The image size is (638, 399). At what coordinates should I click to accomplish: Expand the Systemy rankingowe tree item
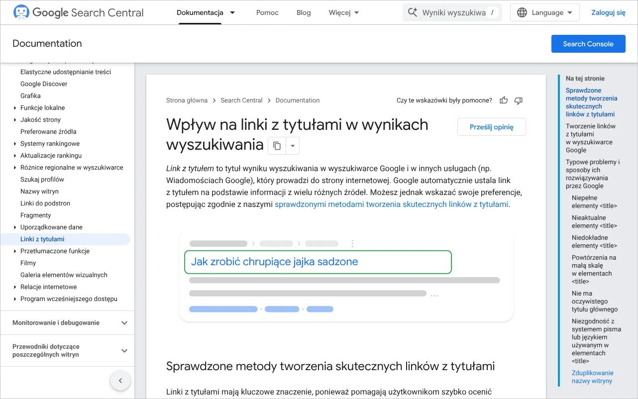(x=15, y=144)
